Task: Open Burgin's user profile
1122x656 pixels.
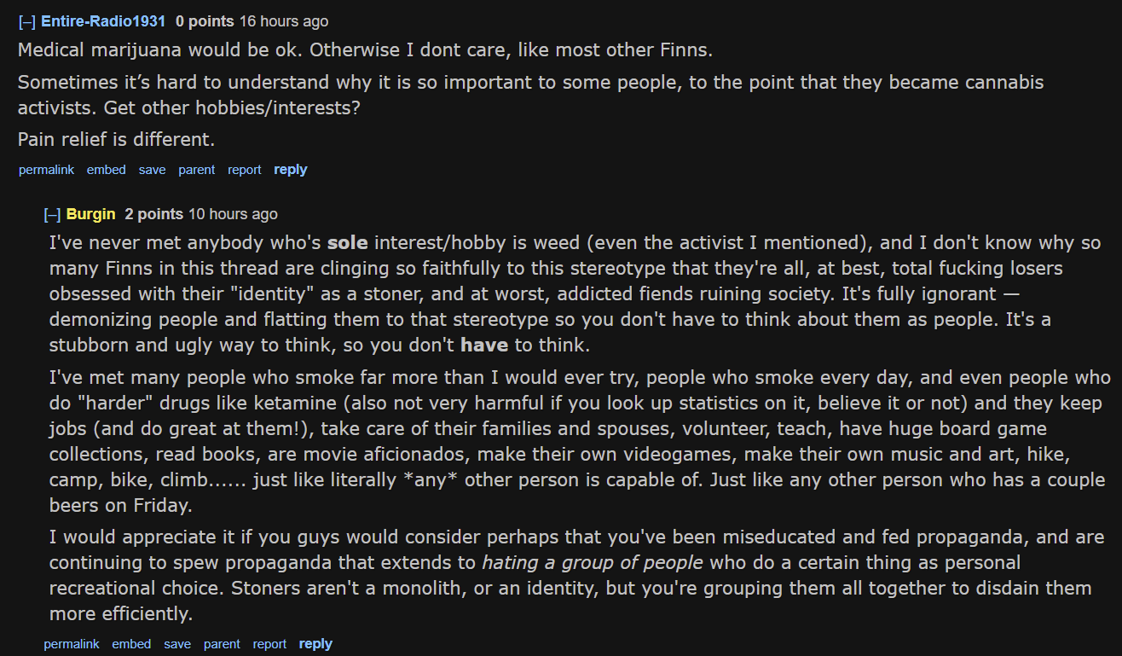Action: tap(91, 214)
